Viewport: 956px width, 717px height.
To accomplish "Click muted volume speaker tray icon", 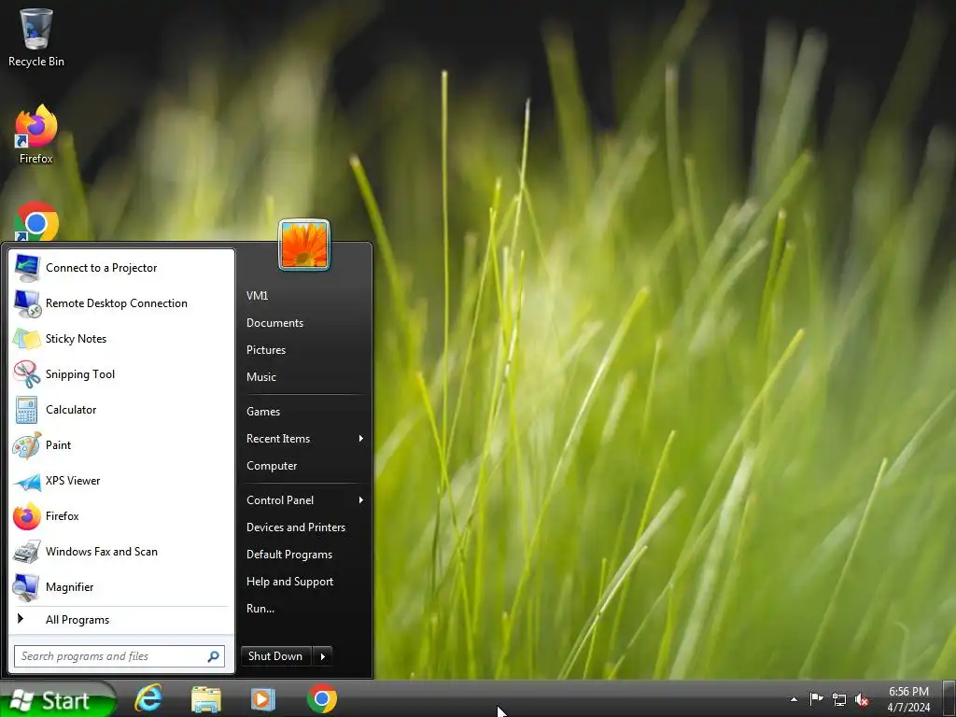I will [862, 699].
